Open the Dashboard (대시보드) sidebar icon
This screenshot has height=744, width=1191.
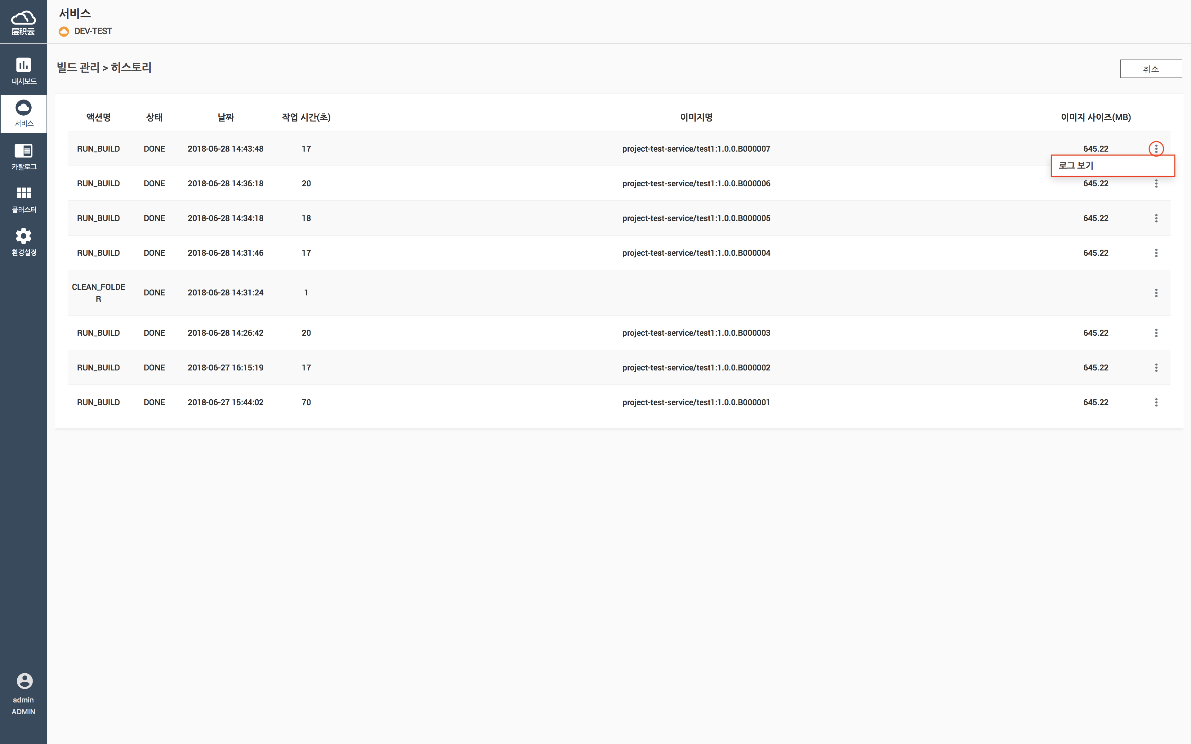pos(24,65)
